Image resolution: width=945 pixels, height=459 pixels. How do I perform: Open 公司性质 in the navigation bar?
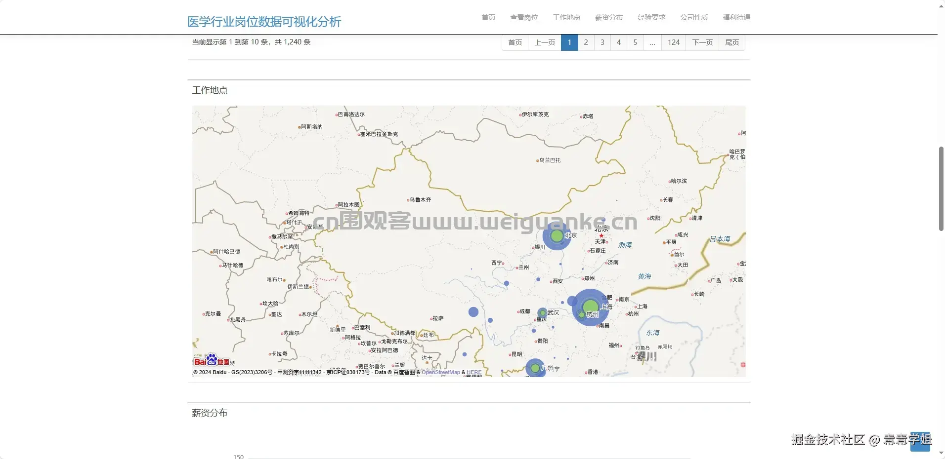coord(694,17)
